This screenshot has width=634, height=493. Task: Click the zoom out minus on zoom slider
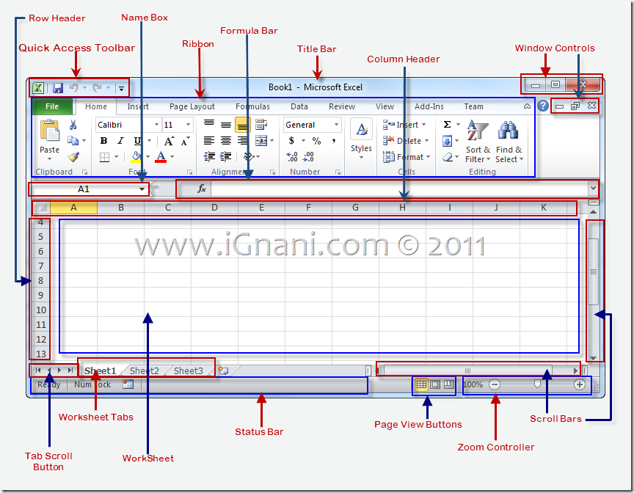coord(495,384)
